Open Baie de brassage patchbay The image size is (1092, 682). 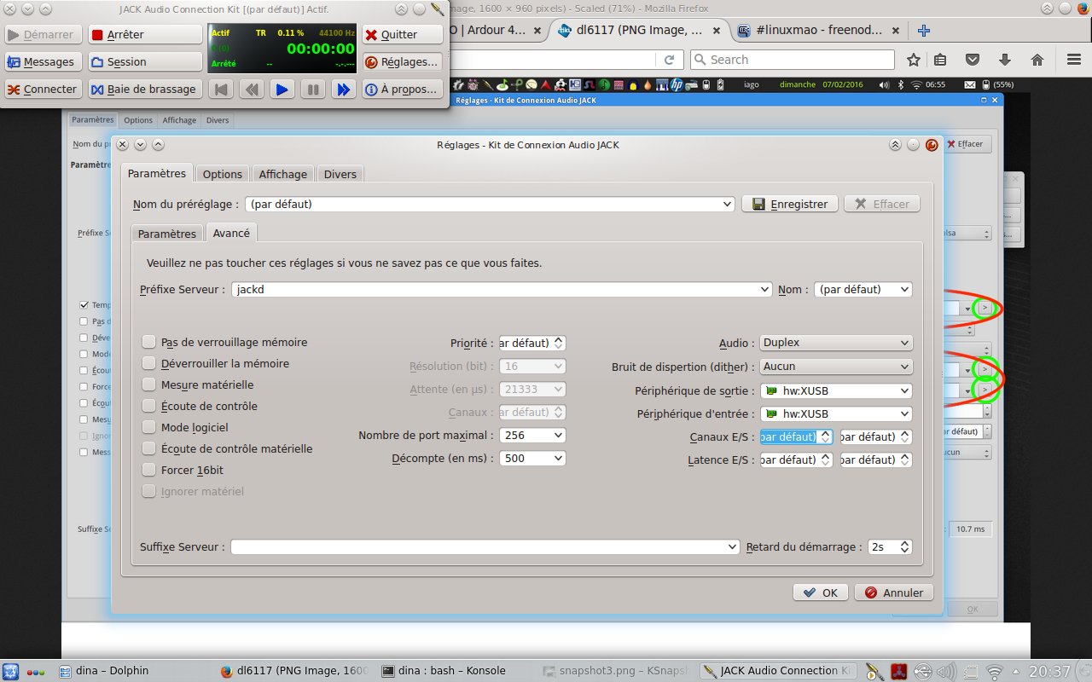145,90
